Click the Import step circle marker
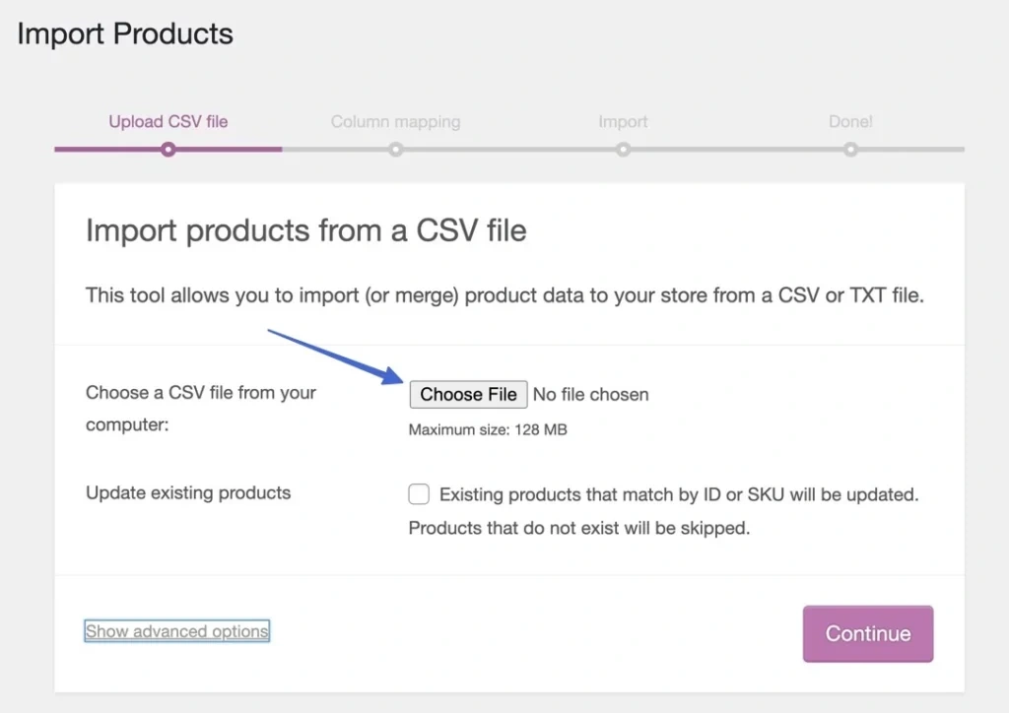Viewport: 1009px width, 713px height. (x=623, y=150)
